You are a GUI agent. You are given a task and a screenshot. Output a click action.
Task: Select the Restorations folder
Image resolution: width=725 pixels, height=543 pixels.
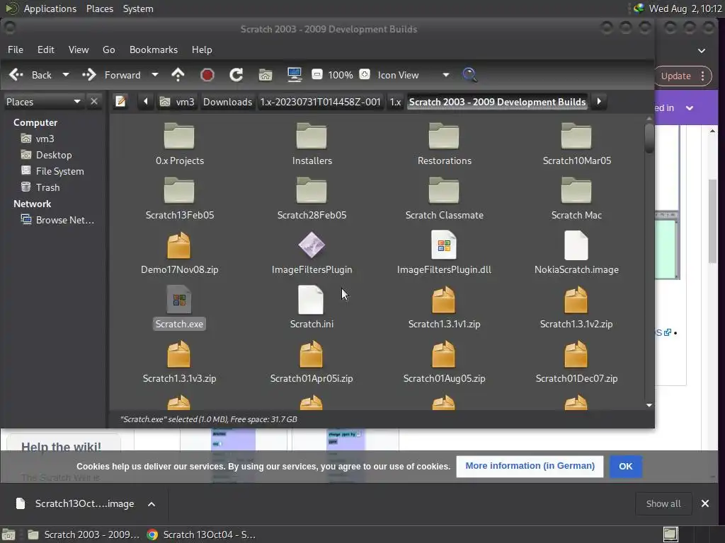tap(444, 144)
